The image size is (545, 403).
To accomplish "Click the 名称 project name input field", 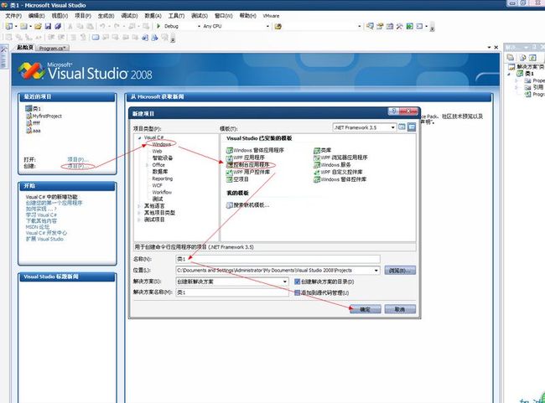I will click(x=278, y=259).
